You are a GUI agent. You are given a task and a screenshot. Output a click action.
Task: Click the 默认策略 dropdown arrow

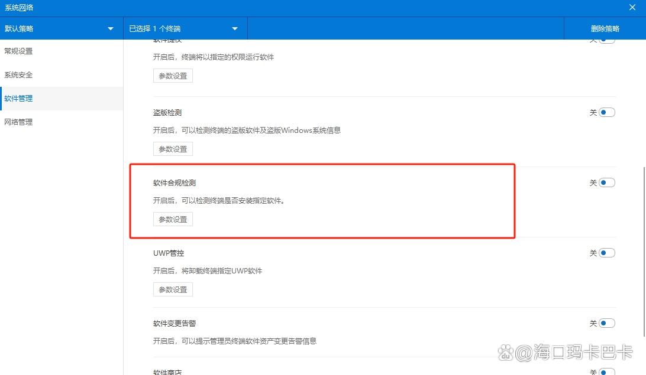[110, 28]
